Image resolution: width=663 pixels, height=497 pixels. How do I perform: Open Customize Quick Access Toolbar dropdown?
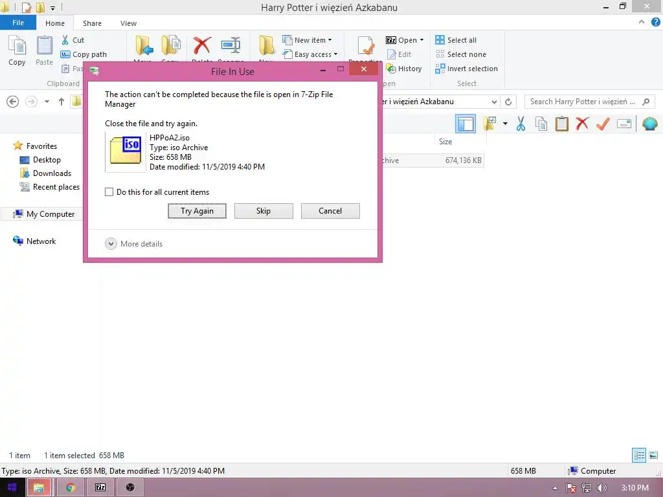(x=53, y=8)
